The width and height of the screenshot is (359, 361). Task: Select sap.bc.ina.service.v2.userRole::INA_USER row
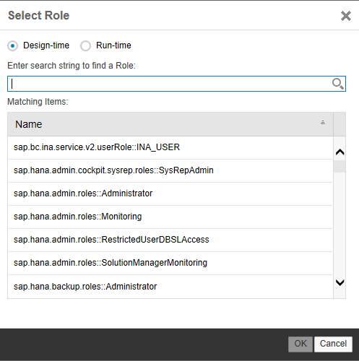coord(170,147)
